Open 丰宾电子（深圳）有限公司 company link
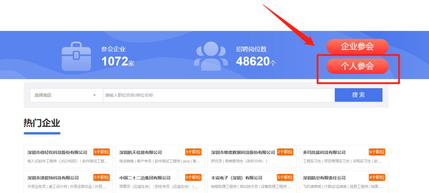 pyautogui.click(x=237, y=178)
